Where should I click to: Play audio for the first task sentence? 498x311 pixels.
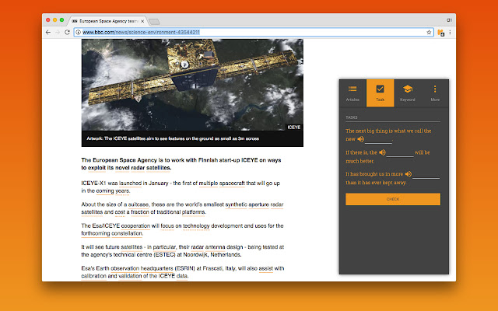(361, 139)
